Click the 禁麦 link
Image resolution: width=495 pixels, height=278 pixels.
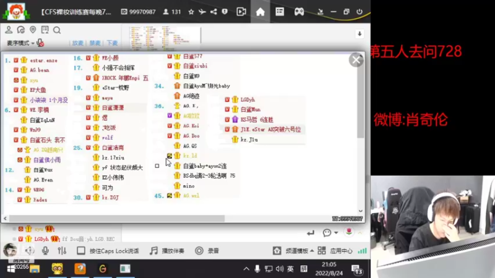(95, 43)
